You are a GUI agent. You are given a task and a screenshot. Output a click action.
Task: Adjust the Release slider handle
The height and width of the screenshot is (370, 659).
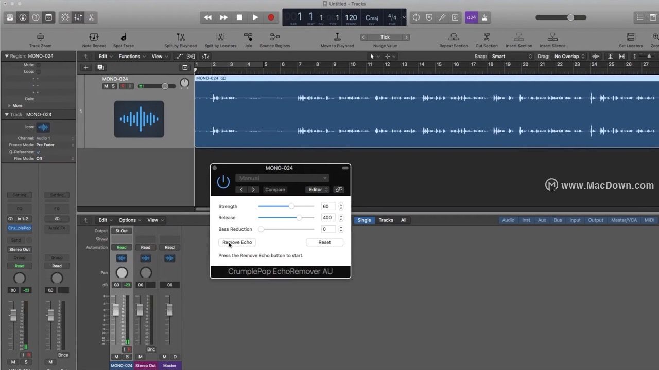[299, 218]
